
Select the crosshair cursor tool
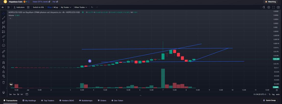[x=3, y=13]
